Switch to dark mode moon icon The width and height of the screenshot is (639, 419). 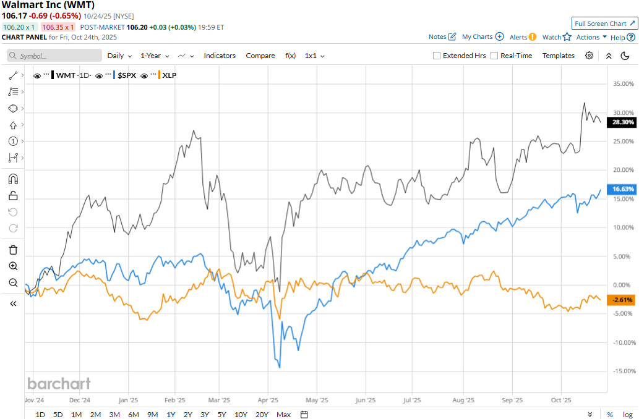(625, 56)
